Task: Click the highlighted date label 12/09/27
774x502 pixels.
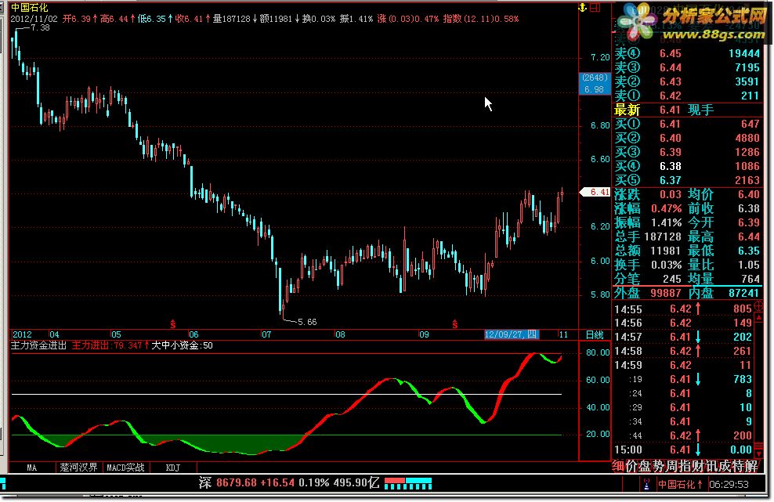Action: point(512,334)
